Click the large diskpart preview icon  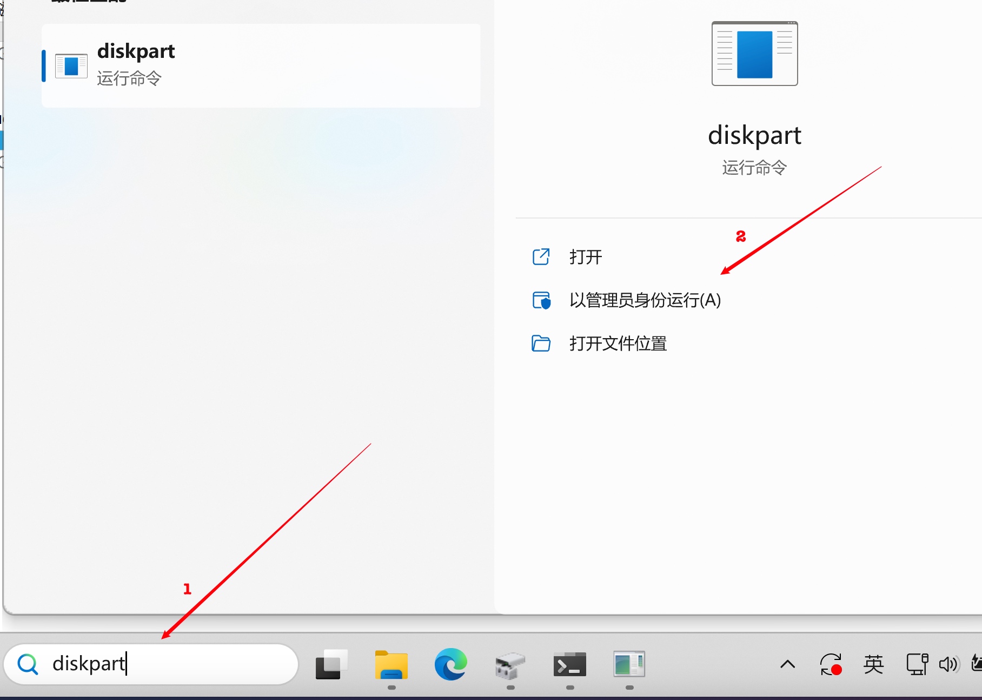(754, 54)
